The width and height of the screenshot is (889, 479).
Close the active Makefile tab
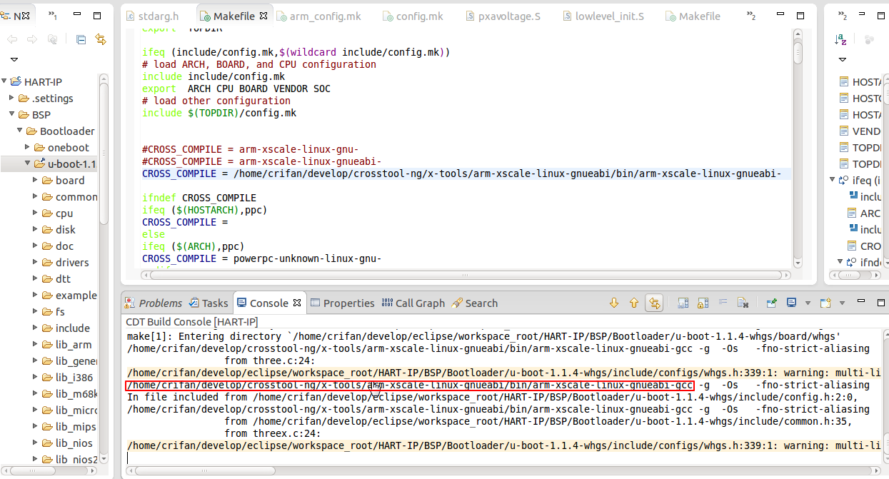[263, 16]
